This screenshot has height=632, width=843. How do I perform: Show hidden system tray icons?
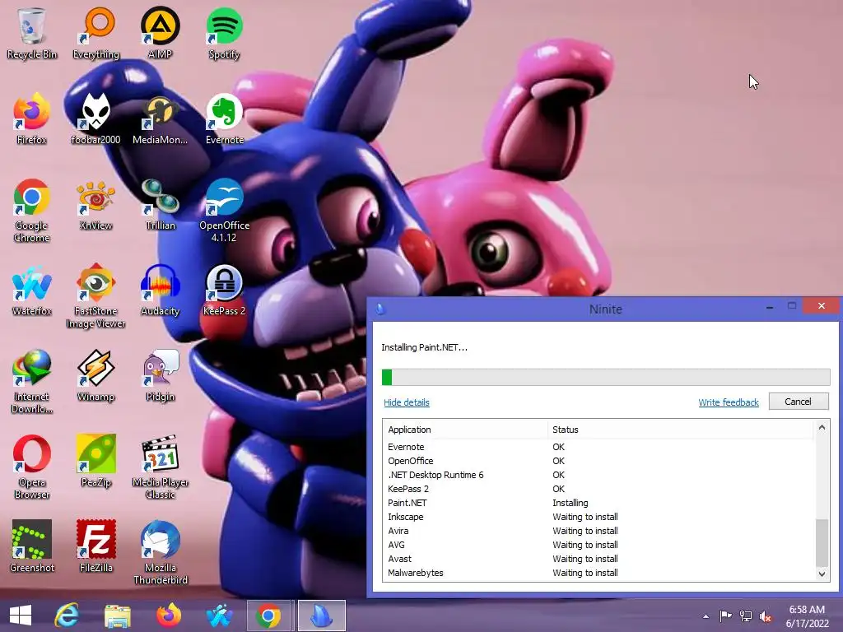coord(706,616)
